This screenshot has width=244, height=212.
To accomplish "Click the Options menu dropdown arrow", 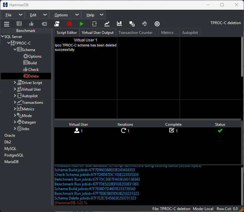I will [x=77, y=15].
